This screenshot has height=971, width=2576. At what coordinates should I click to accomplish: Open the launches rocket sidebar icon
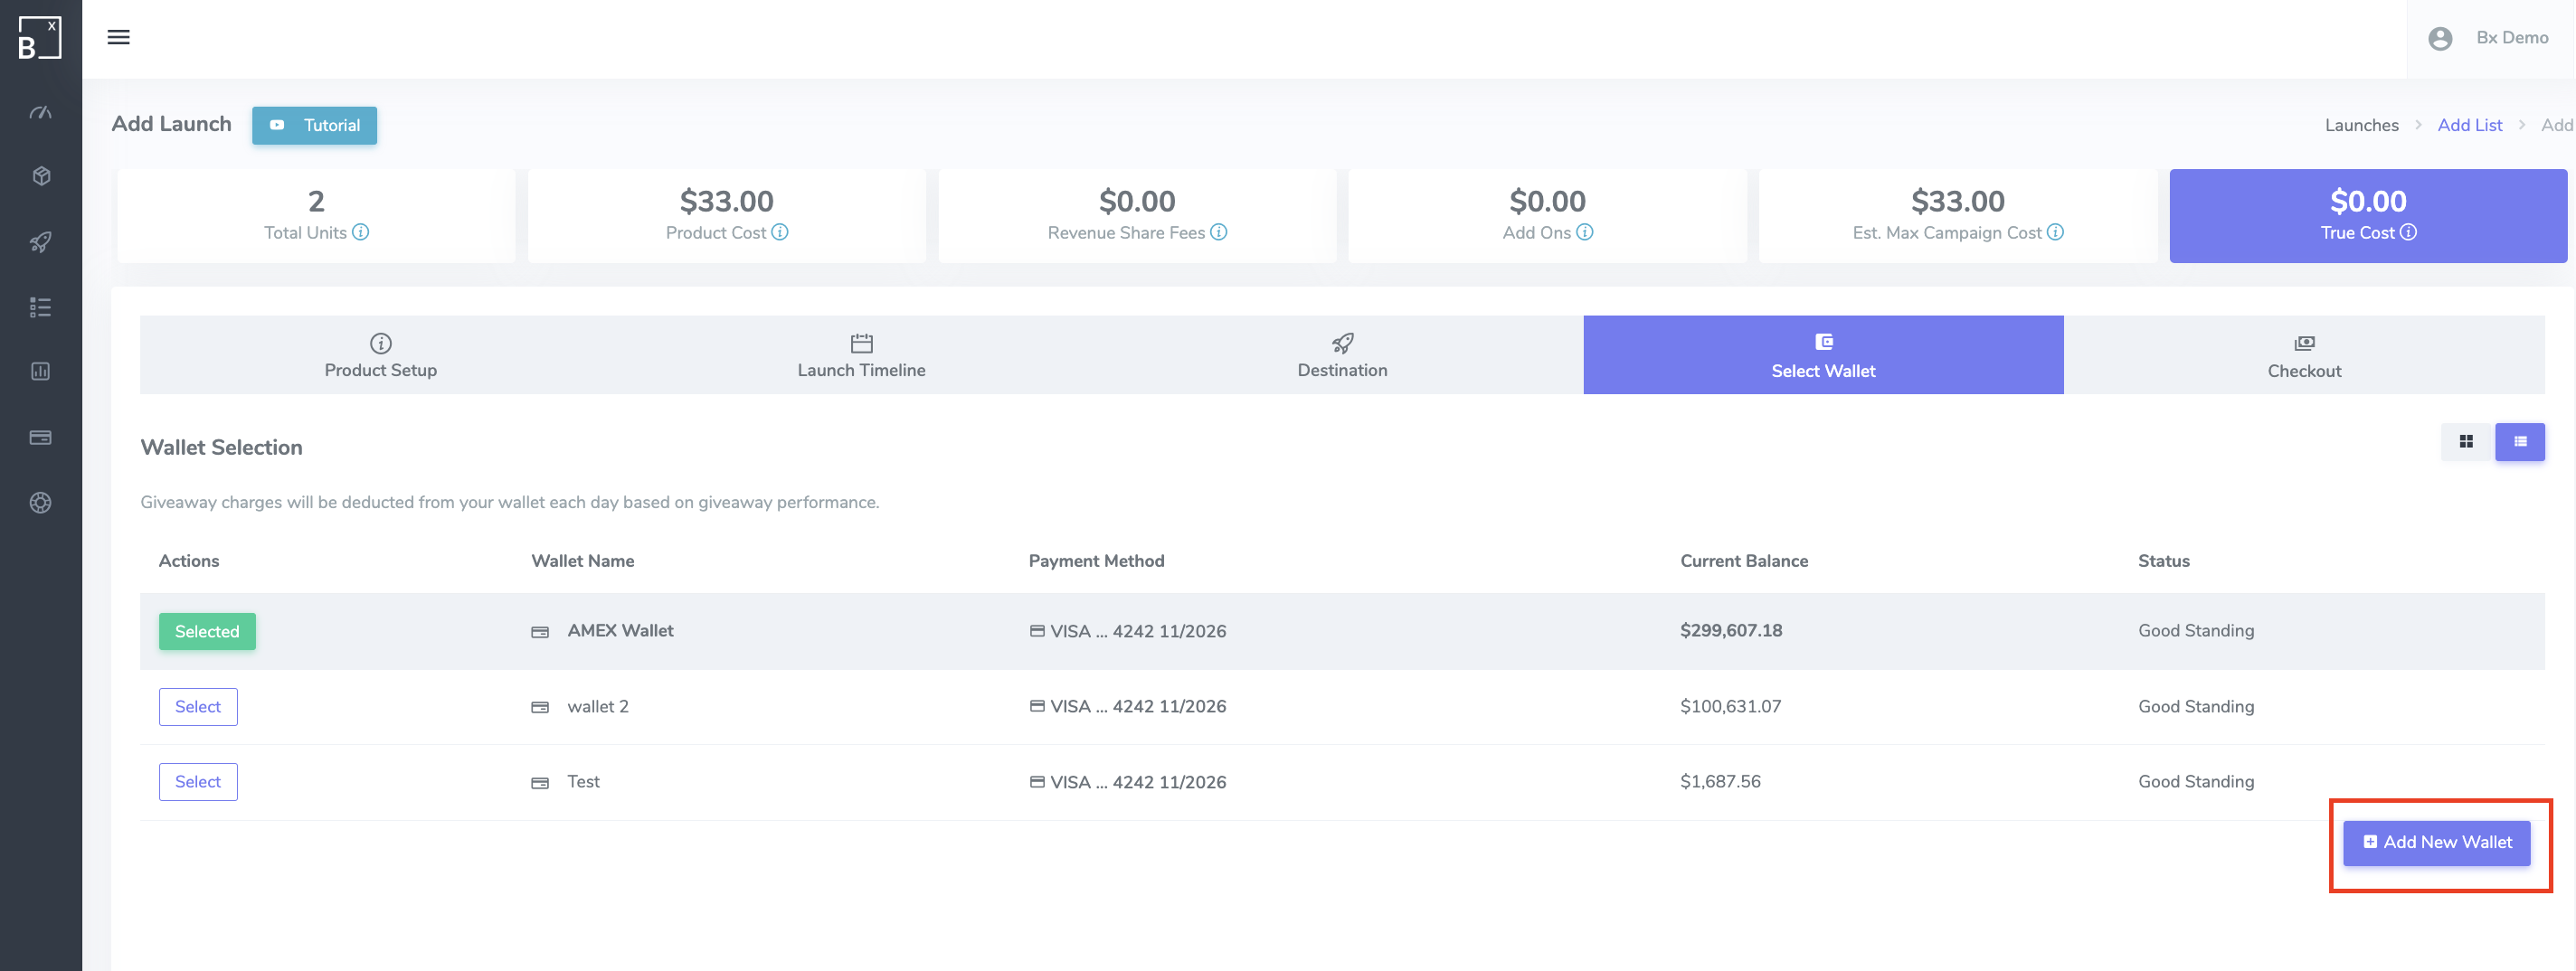40,242
